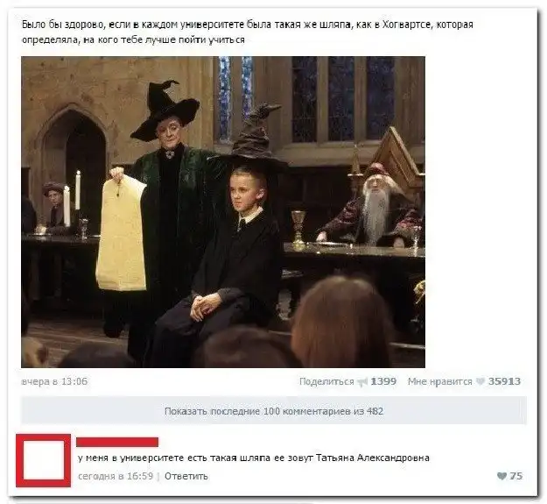
Task: Expand Показать последние 100 комментариев из 482
Action: pyautogui.click(x=274, y=411)
